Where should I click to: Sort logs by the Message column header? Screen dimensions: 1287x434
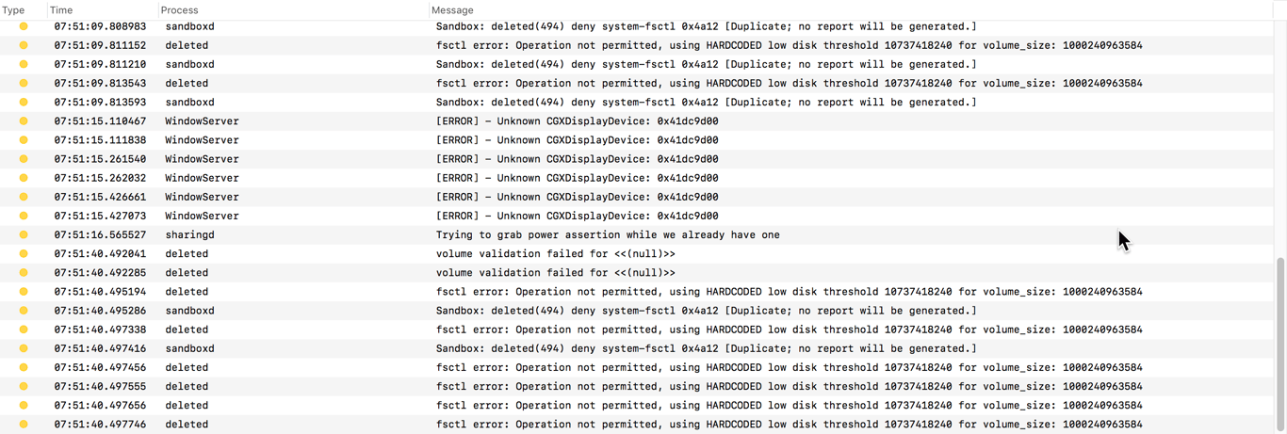[x=452, y=9]
